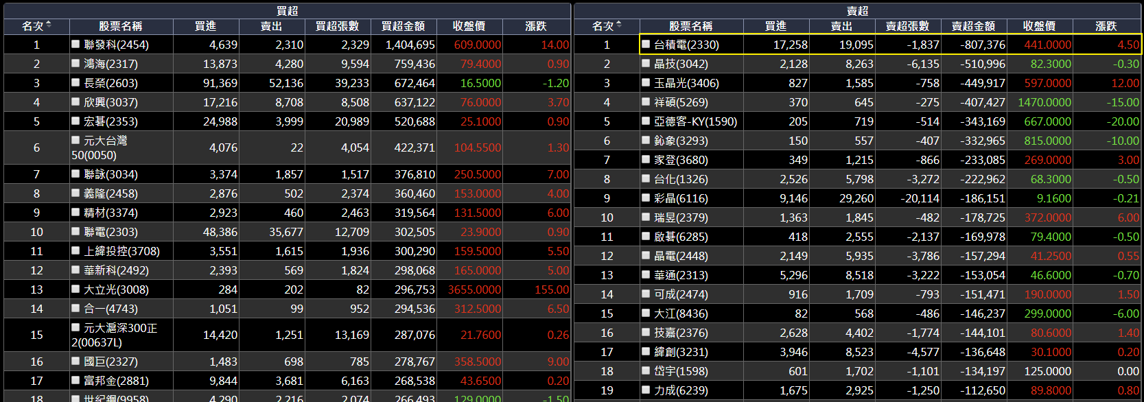Check the box next to 富邦金(2881)
Screen dimensions: 1144x402
tap(75, 380)
